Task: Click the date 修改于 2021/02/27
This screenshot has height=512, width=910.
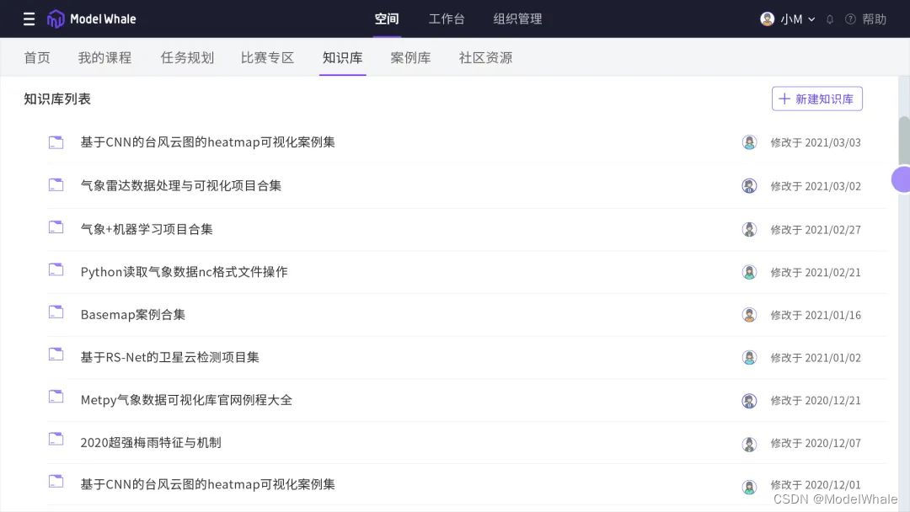Action: (816, 230)
